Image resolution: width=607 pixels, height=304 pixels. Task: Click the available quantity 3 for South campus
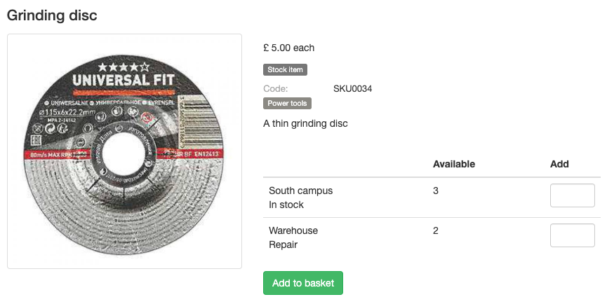[x=436, y=191]
